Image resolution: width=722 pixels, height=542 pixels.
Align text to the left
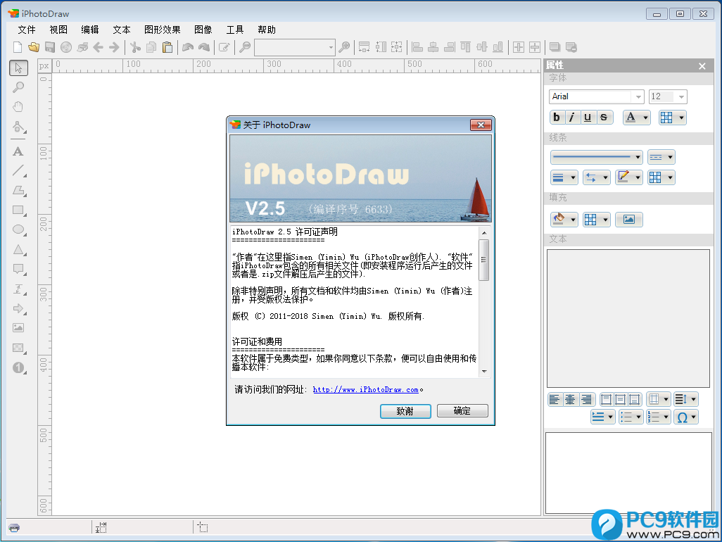555,399
